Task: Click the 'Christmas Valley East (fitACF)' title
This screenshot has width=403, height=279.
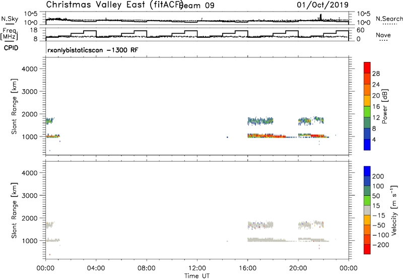Action: 115,5
